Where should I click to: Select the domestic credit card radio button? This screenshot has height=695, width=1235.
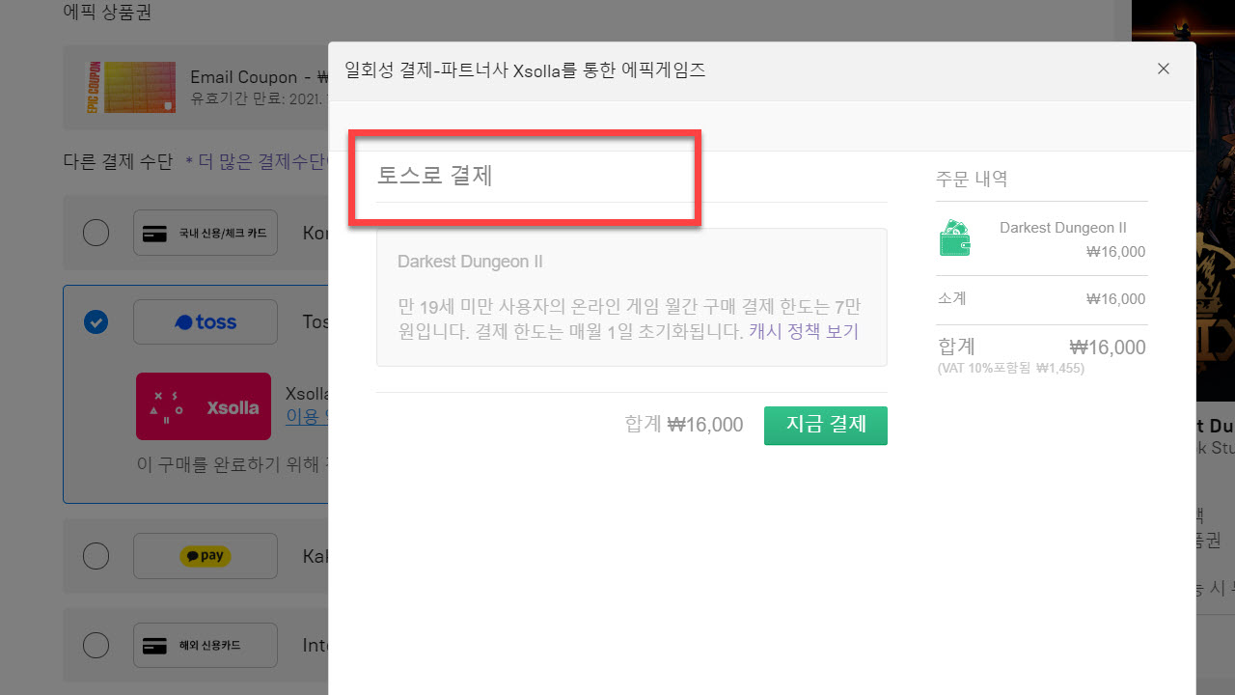pyautogui.click(x=96, y=233)
